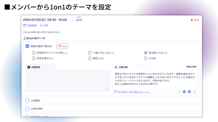Click the 共有 share icon
The height and width of the screenshot is (122, 218).
[x=41, y=25]
